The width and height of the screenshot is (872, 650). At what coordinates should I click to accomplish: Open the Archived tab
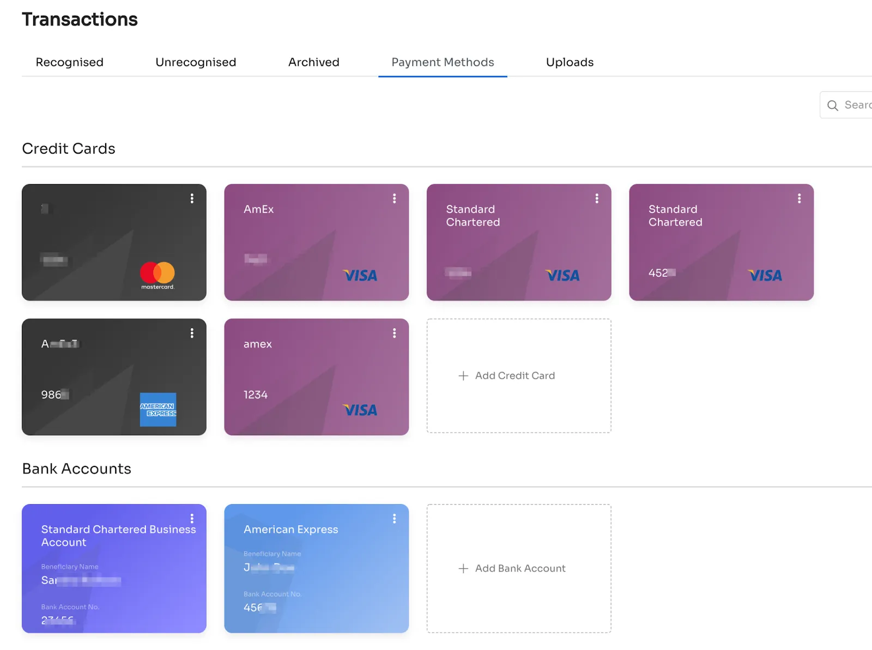pyautogui.click(x=314, y=62)
